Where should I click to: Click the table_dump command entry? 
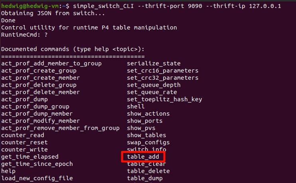point(144,178)
